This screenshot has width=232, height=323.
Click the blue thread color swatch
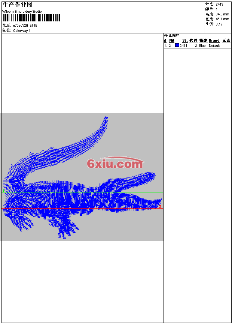tap(177, 45)
